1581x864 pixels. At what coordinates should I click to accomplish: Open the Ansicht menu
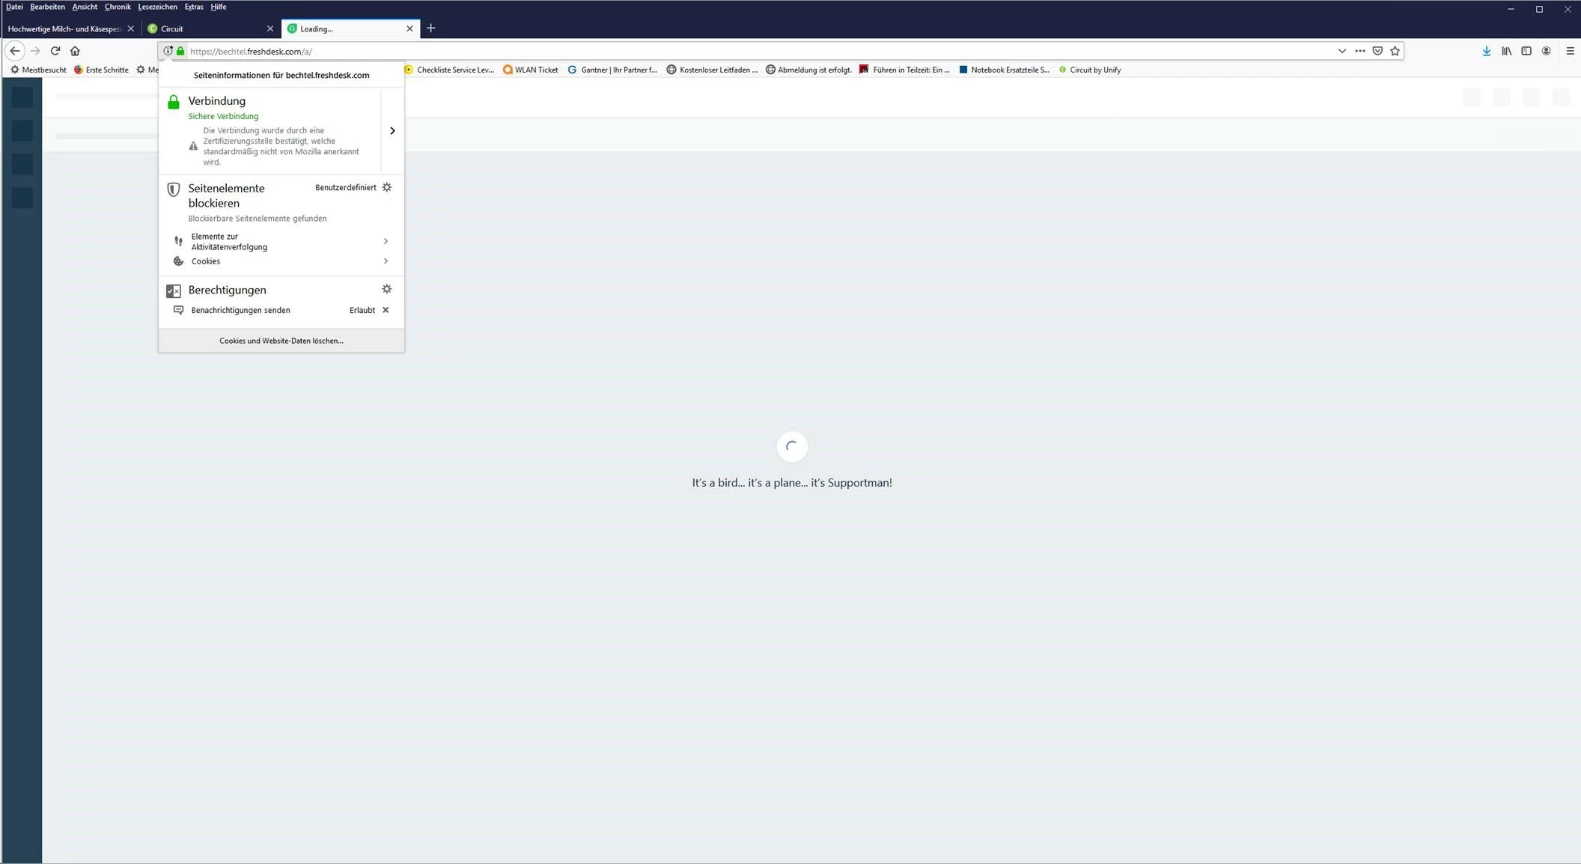pyautogui.click(x=85, y=7)
